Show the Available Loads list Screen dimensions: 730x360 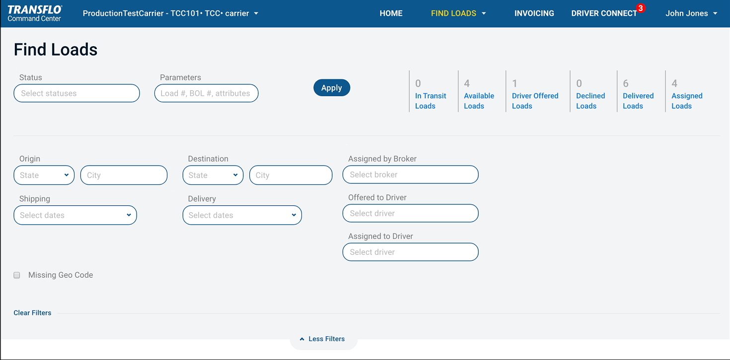pyautogui.click(x=479, y=101)
